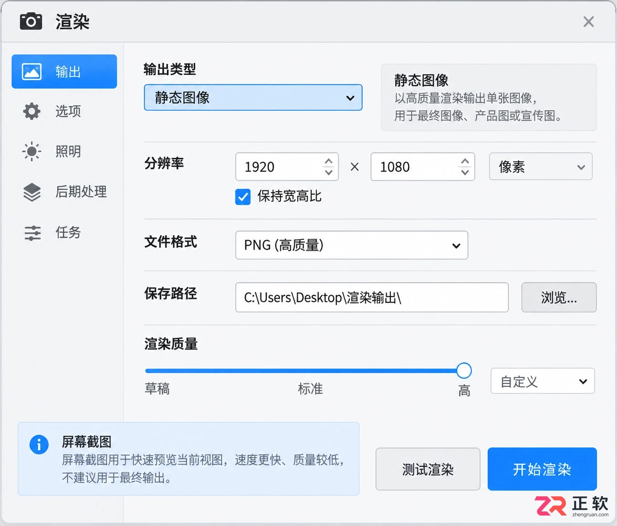Click the 保存路径 input field
The height and width of the screenshot is (526, 617).
[x=372, y=297]
